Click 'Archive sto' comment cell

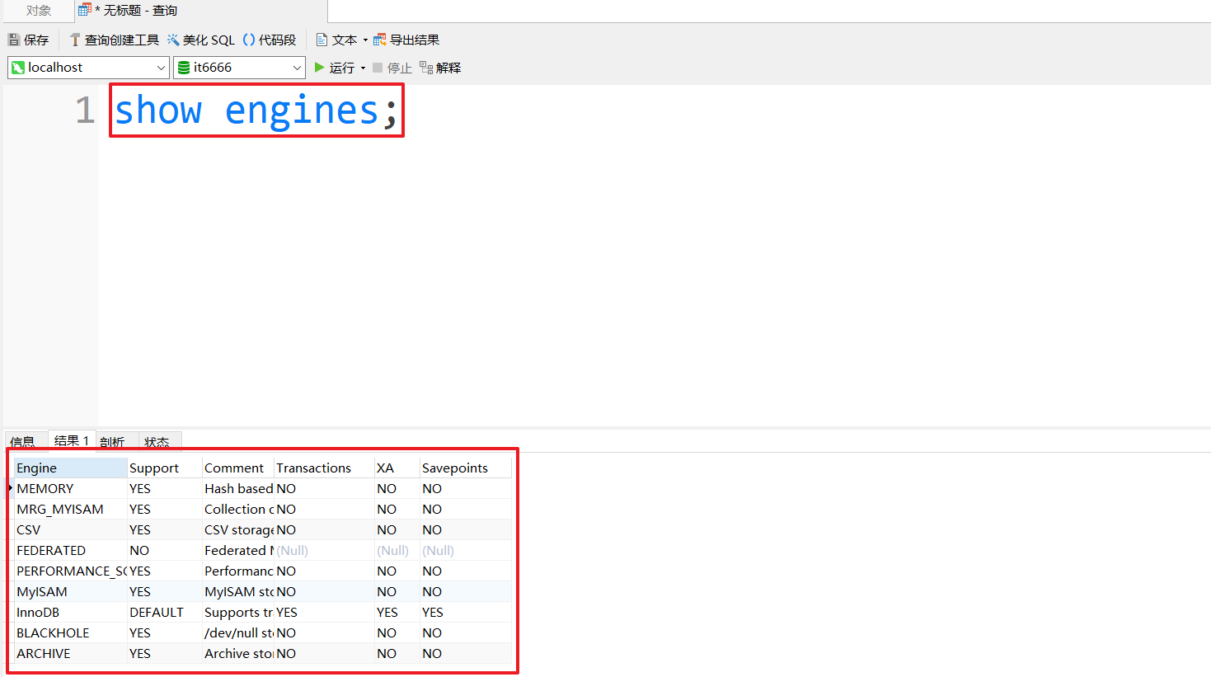pos(238,653)
